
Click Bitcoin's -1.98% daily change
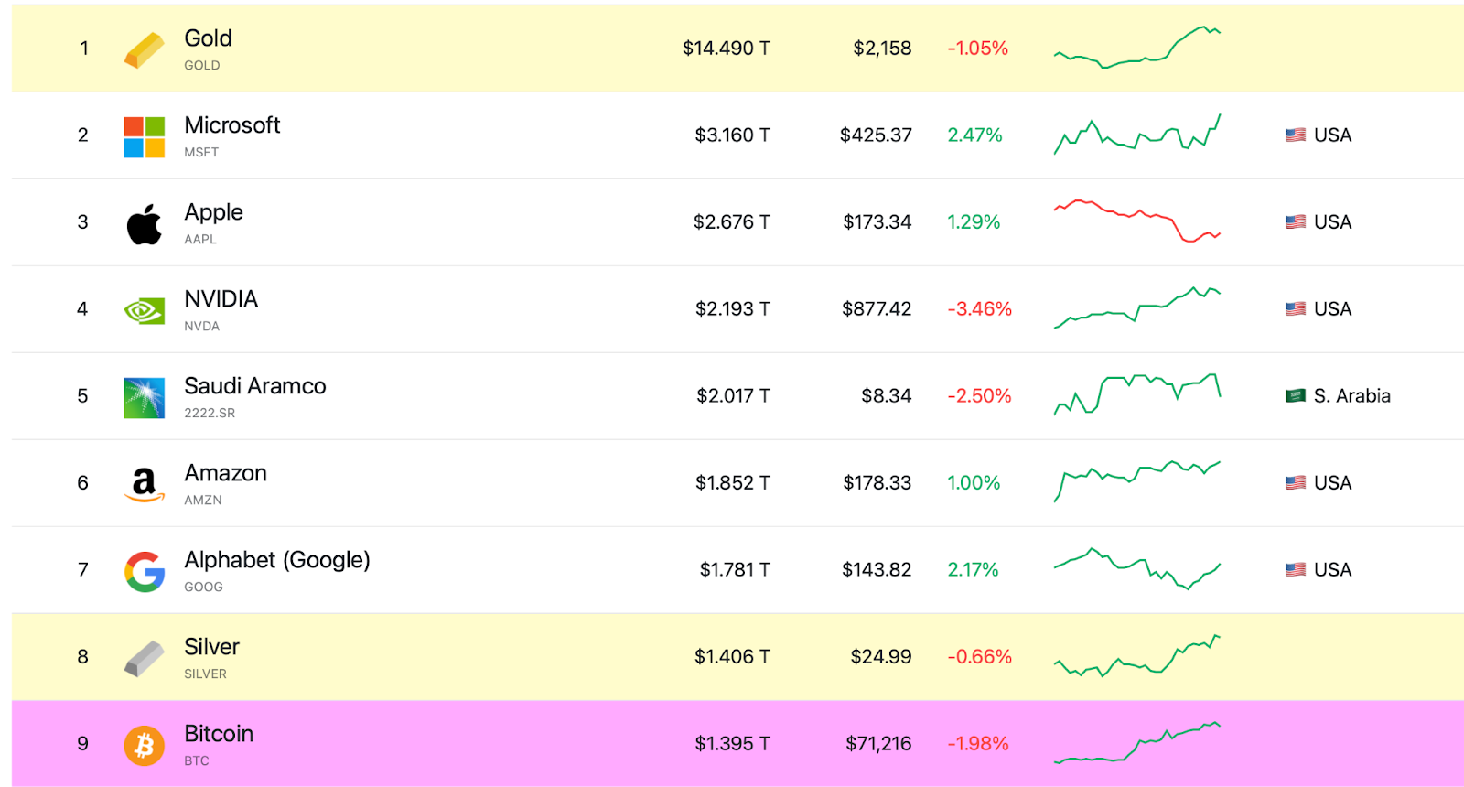pos(977,743)
